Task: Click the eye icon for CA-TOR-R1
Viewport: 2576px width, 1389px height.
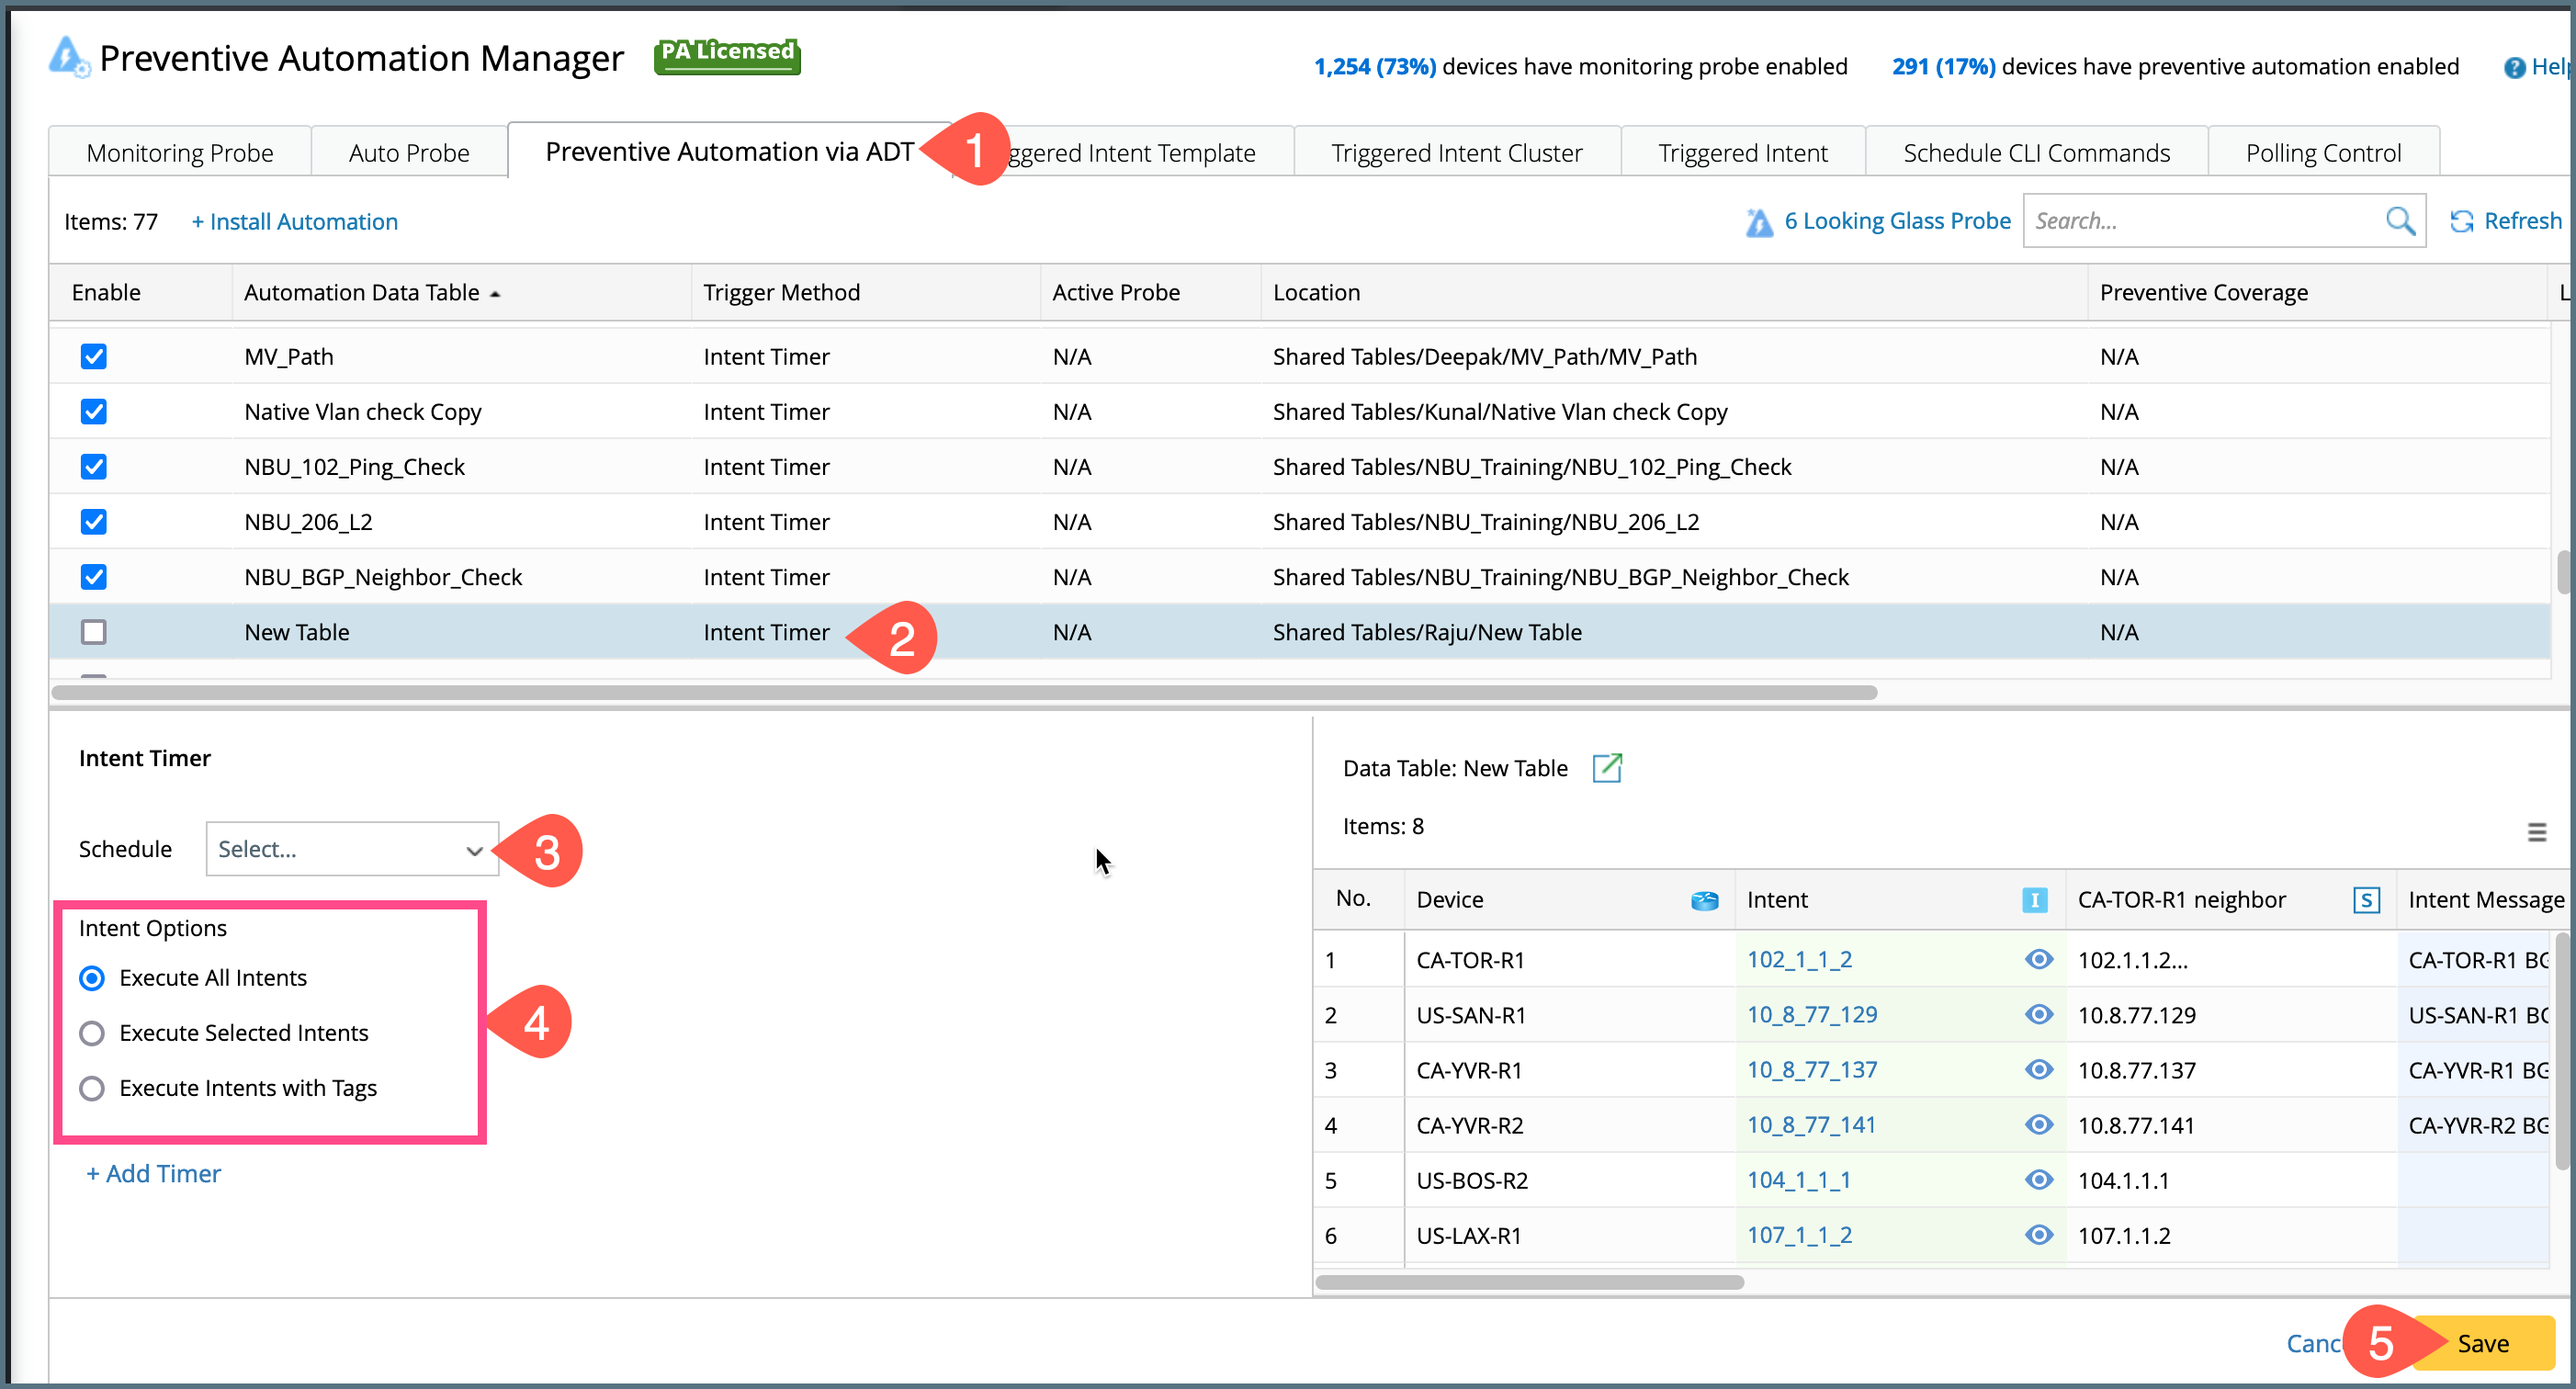Action: (2038, 960)
